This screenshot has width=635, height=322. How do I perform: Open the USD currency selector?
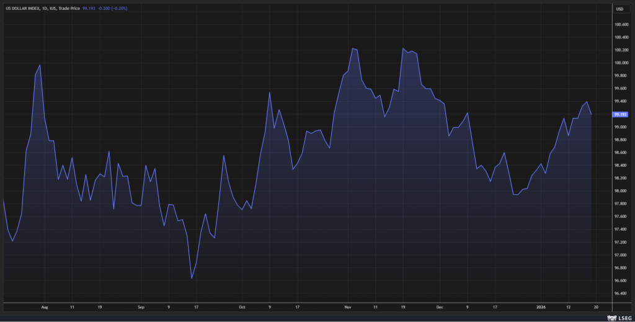click(619, 9)
